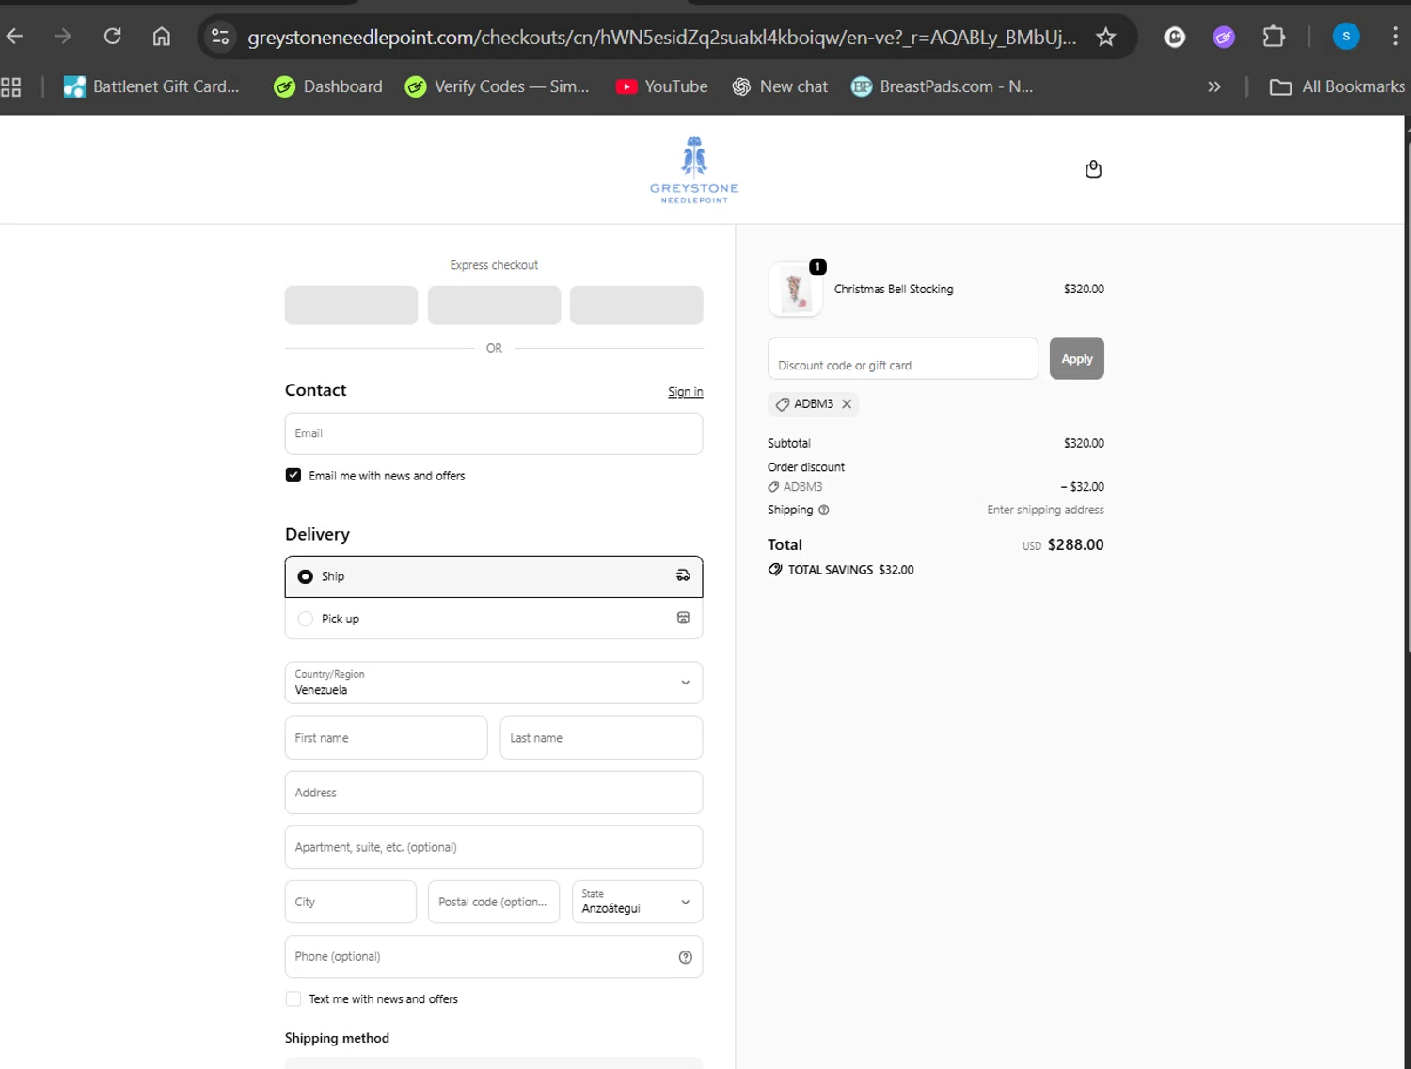1411x1069 pixels.
Task: Click the shipping info question icon
Action: tap(824, 510)
